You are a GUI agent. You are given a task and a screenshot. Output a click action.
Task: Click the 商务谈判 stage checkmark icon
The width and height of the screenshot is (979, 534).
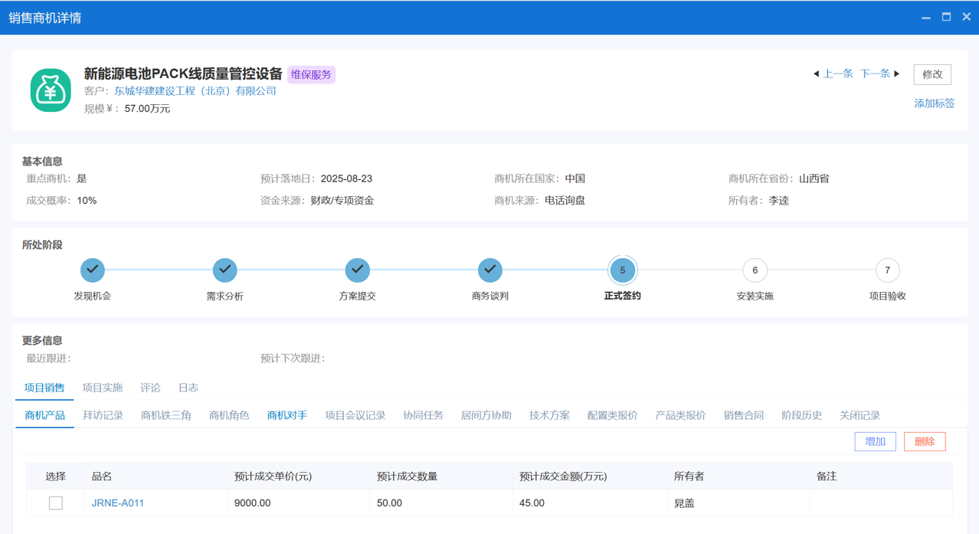tap(489, 270)
